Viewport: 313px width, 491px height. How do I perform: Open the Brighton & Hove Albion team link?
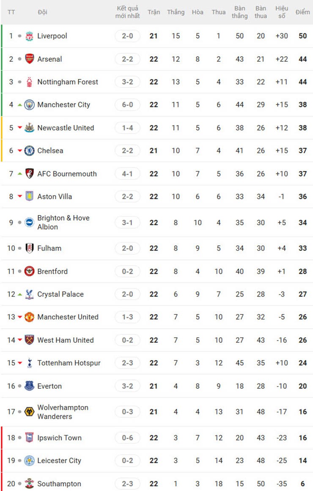(x=63, y=222)
